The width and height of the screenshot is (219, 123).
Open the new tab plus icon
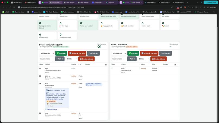187,2
